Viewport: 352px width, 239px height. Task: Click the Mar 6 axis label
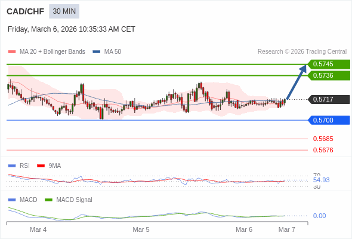244,229
